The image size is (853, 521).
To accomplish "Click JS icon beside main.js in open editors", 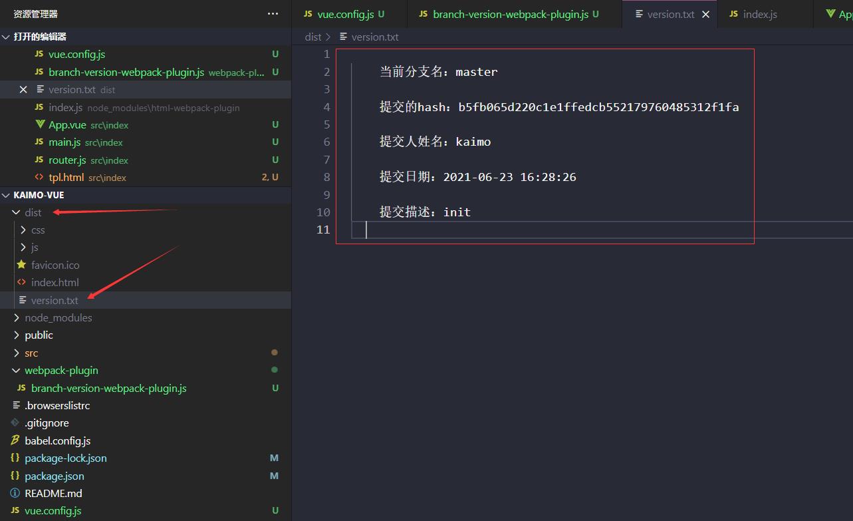I will [39, 142].
